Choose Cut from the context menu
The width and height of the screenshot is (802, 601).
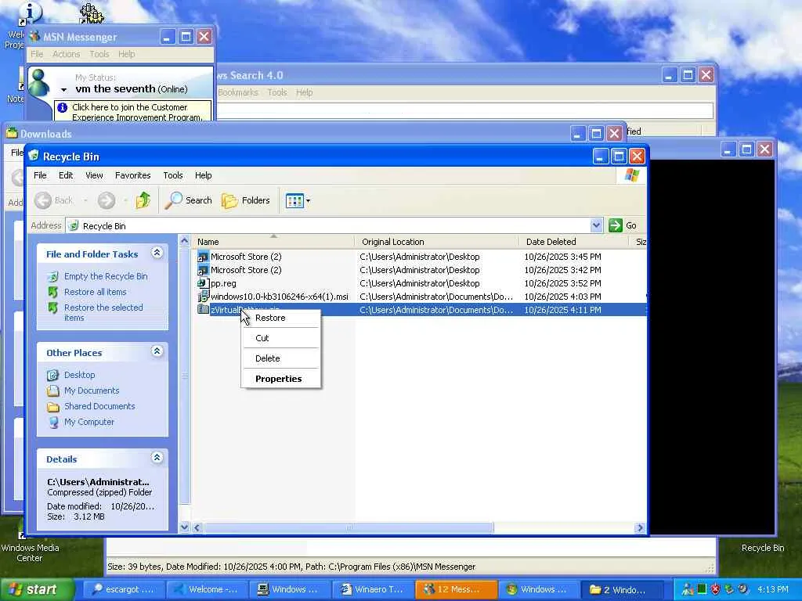point(281,338)
